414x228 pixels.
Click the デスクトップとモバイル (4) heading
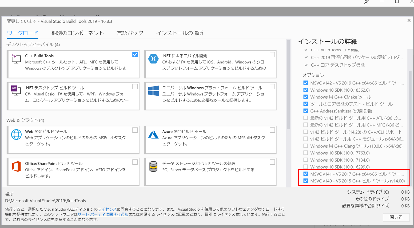click(33, 44)
